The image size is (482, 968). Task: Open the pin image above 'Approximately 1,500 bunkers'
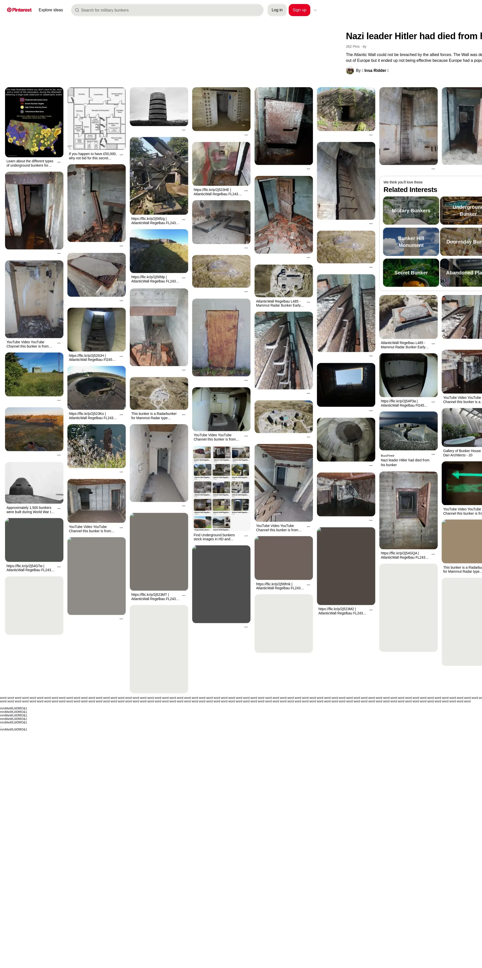34,483
